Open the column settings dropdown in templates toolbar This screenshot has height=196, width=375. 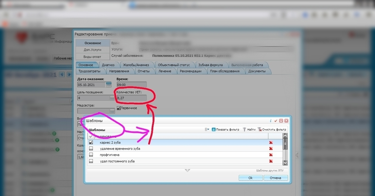pos(207,130)
